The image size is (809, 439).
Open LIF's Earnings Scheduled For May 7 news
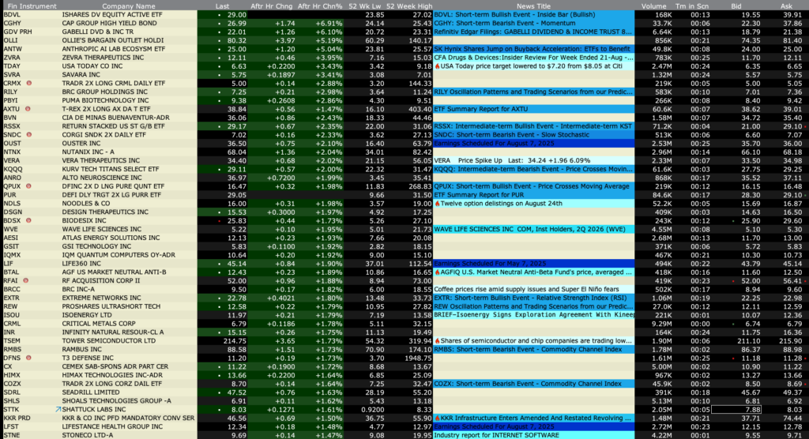click(x=533, y=264)
